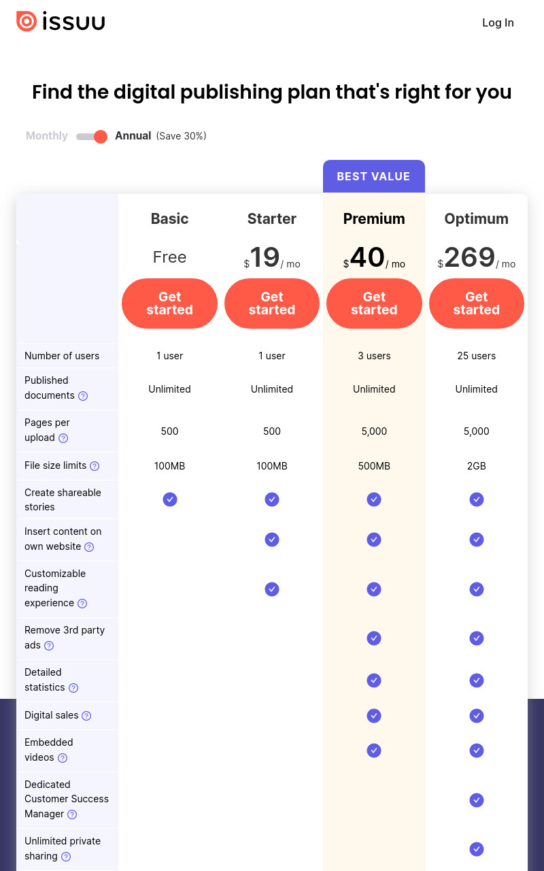Show Digital sales help tooltip

[x=86, y=716]
